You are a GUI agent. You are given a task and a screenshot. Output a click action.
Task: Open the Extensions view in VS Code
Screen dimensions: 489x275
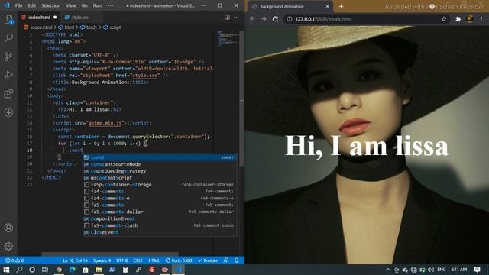click(x=8, y=94)
